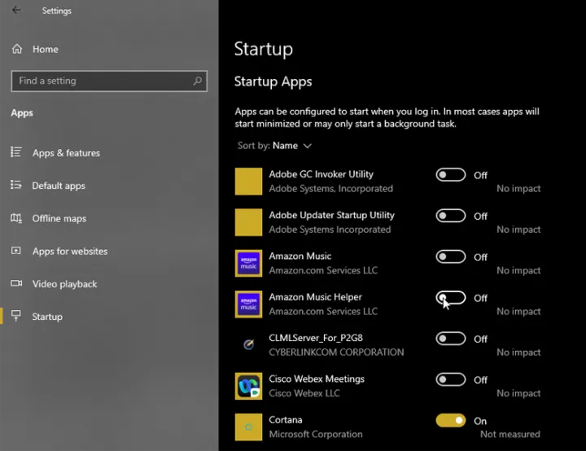Enable Adobe GC Invoker Utility startup
The width and height of the screenshot is (586, 451).
pyautogui.click(x=450, y=175)
